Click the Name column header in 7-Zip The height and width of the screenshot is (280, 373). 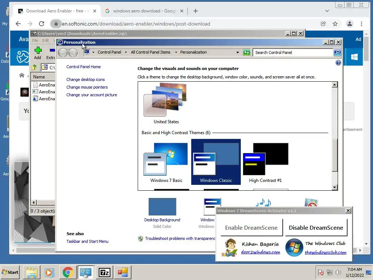click(43, 77)
